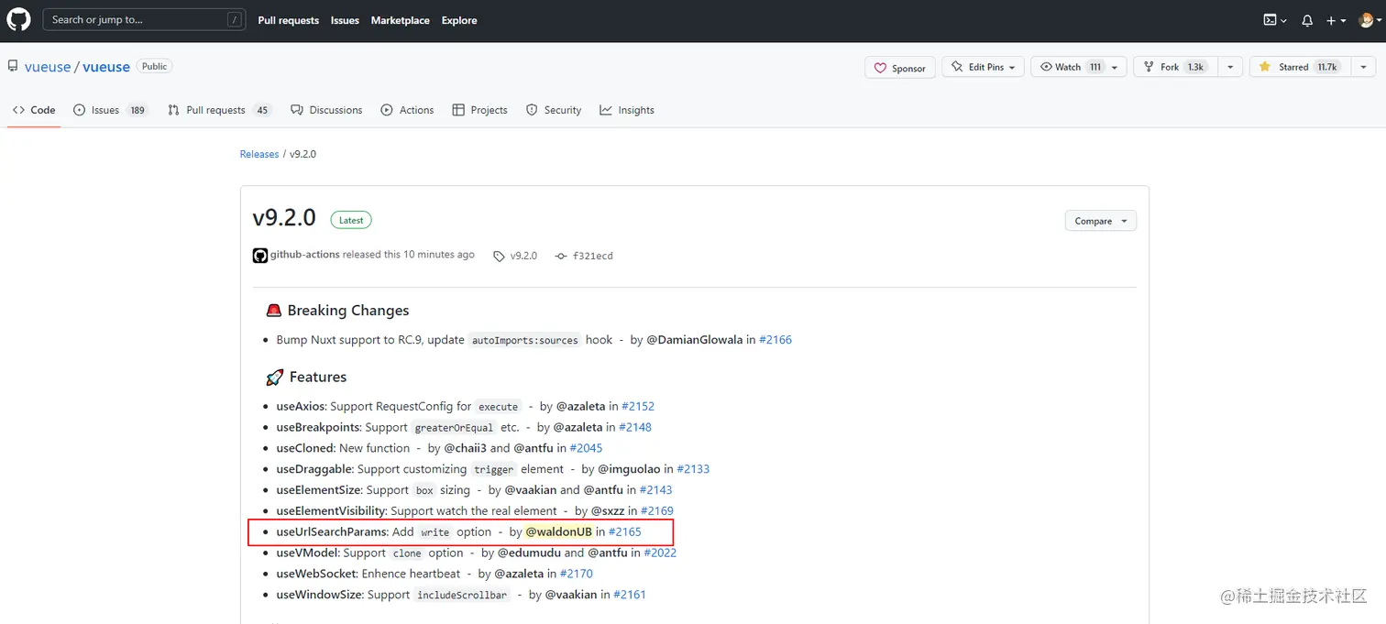
Task: Open the vueuse repository name link
Action: pyautogui.click(x=106, y=67)
